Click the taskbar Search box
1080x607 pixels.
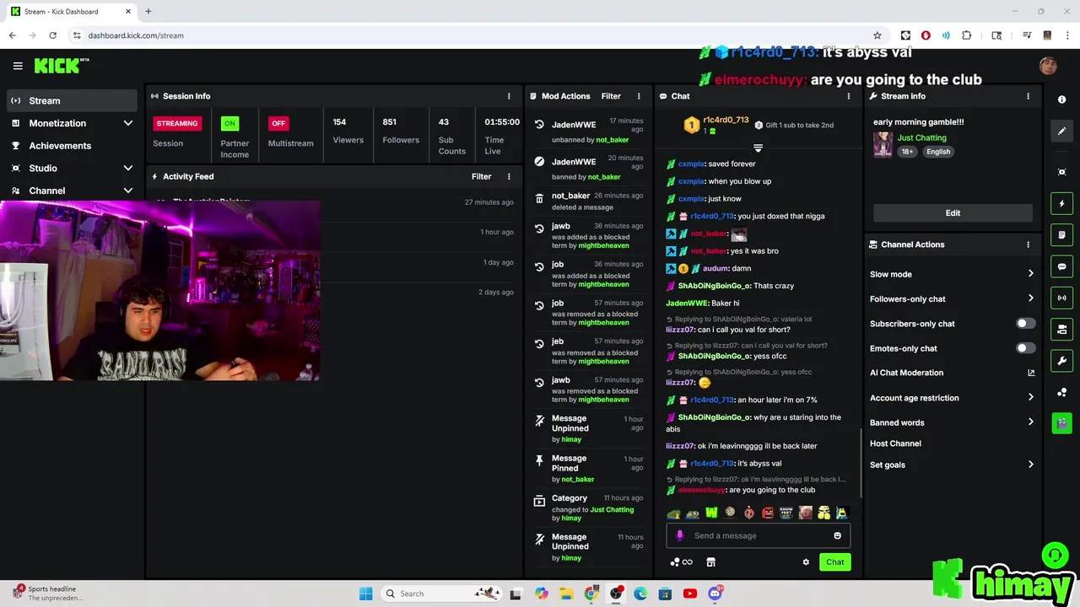[440, 594]
